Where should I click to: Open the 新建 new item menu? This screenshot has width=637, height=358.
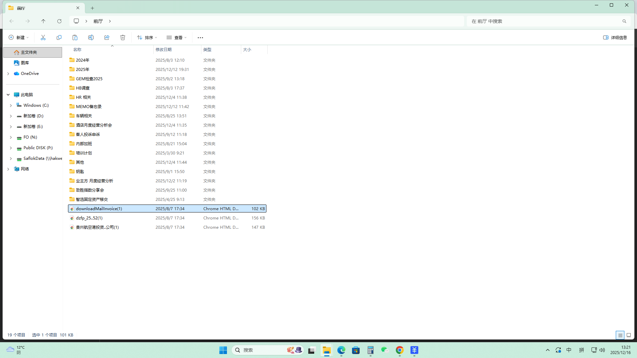[x=19, y=37]
